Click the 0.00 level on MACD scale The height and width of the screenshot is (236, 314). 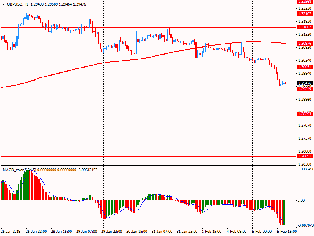[x=301, y=200]
